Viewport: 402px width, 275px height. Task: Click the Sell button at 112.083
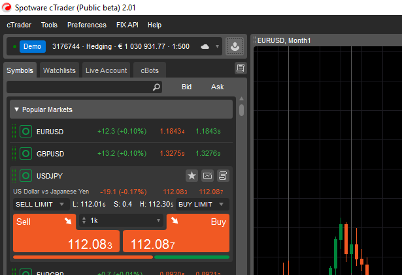(x=66, y=233)
